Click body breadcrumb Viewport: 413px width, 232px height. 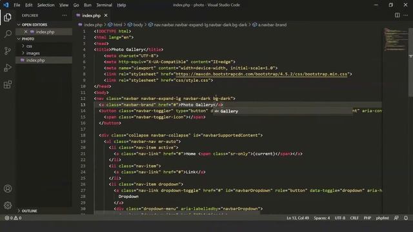[137, 24]
